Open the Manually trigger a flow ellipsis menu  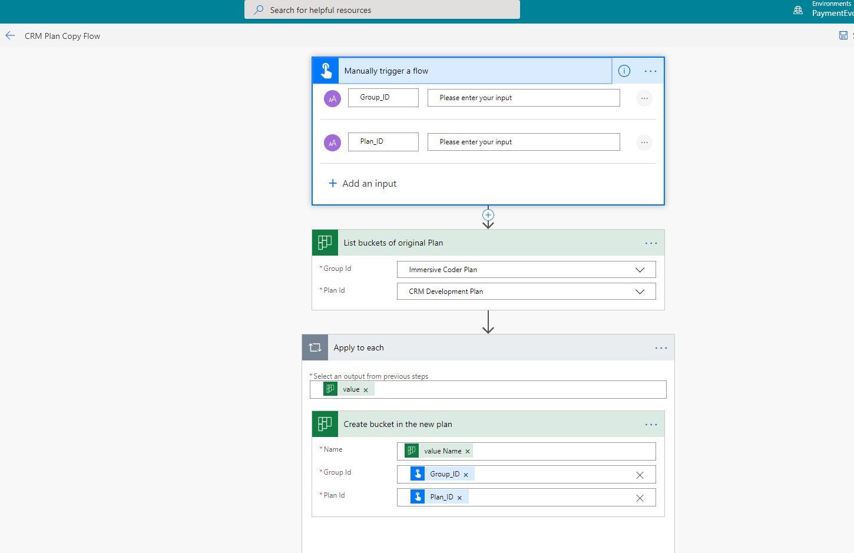coord(650,71)
